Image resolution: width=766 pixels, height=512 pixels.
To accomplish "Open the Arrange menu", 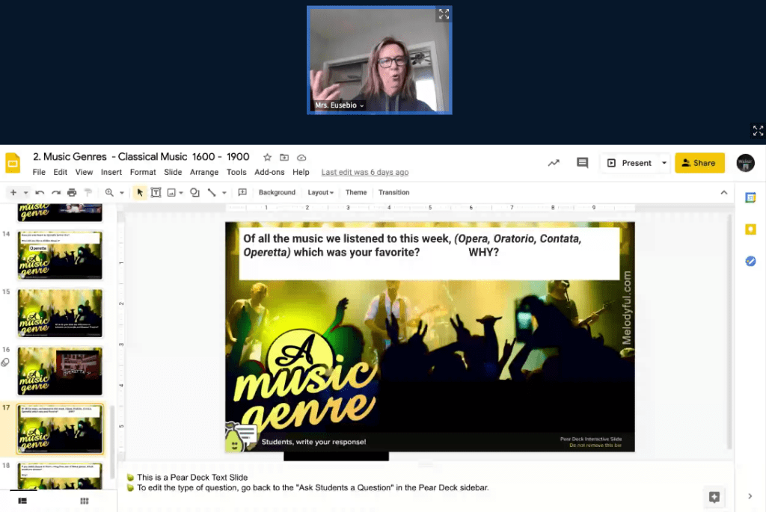I will pyautogui.click(x=203, y=172).
